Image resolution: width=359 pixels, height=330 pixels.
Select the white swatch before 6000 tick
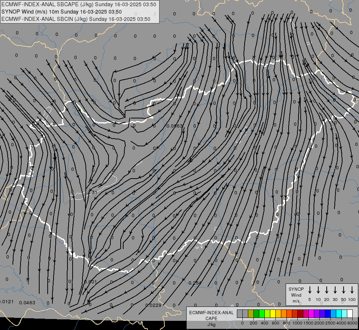pos(350,313)
